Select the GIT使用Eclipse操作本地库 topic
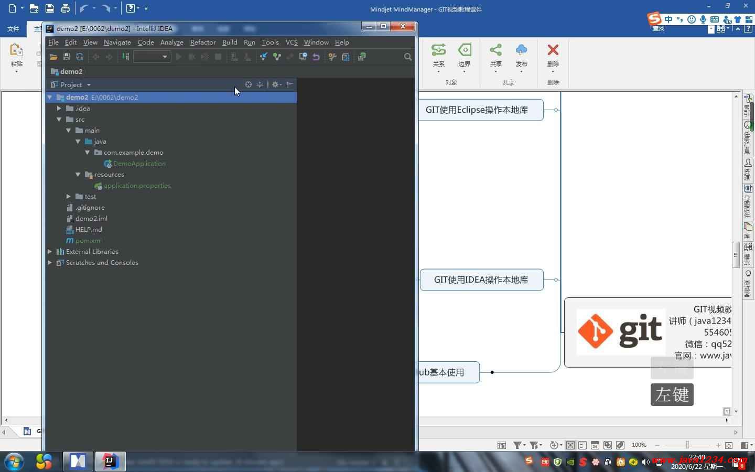The height and width of the screenshot is (472, 755). 481,110
